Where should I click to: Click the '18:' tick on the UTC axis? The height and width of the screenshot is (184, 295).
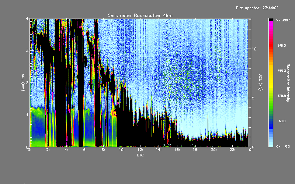[x=195, y=150]
